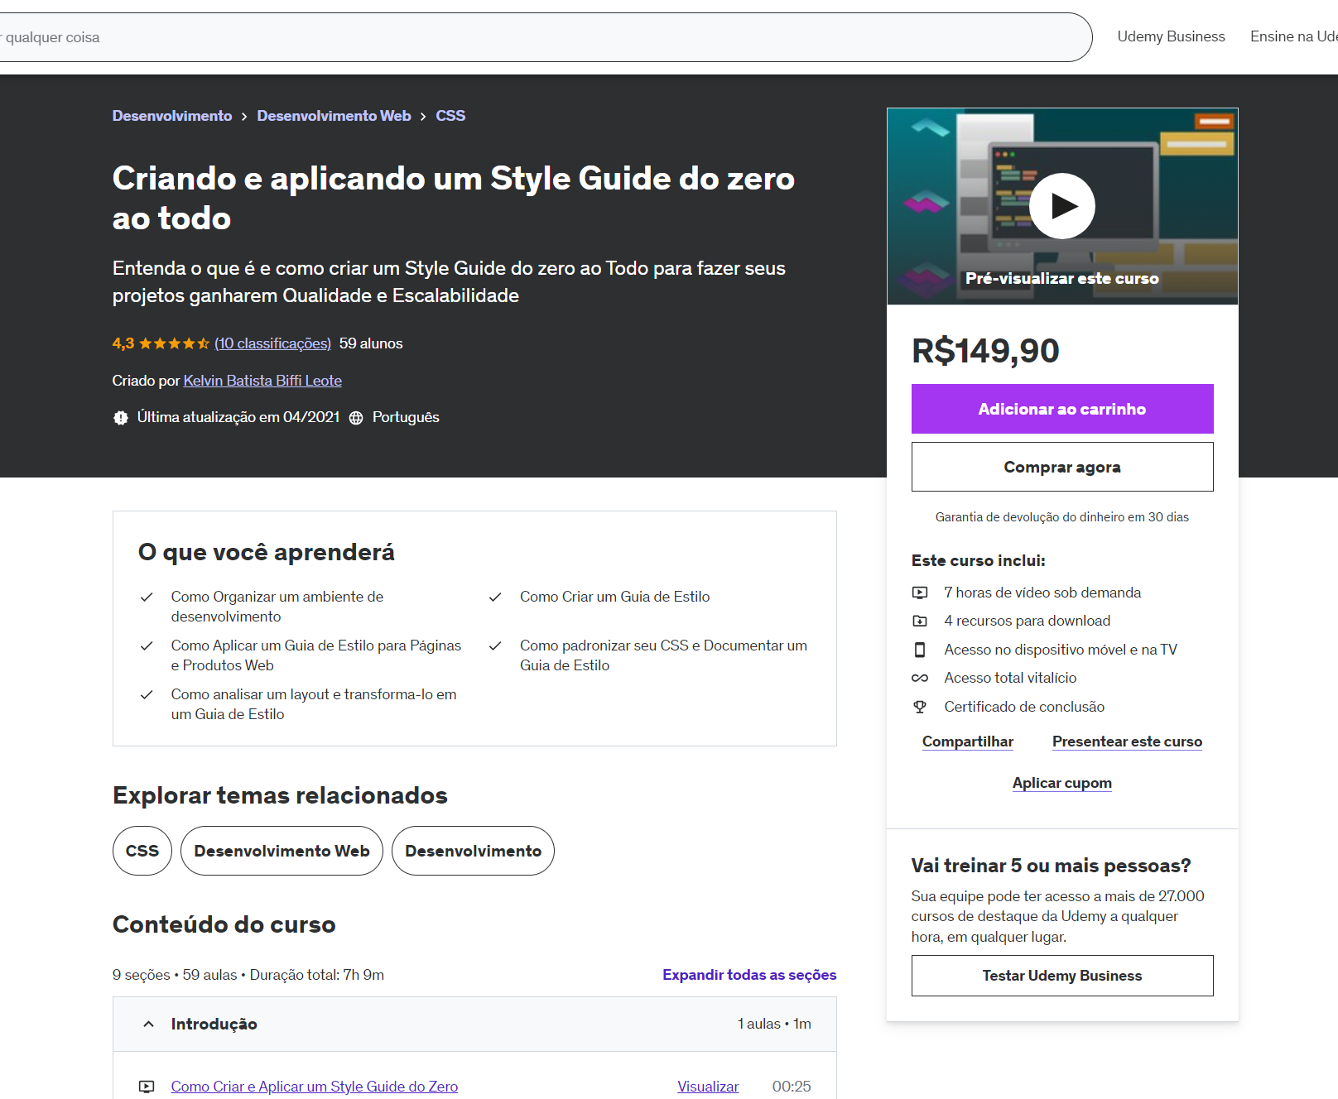Click '4 recursos para download' text
This screenshot has height=1099, width=1338.
tap(1028, 621)
